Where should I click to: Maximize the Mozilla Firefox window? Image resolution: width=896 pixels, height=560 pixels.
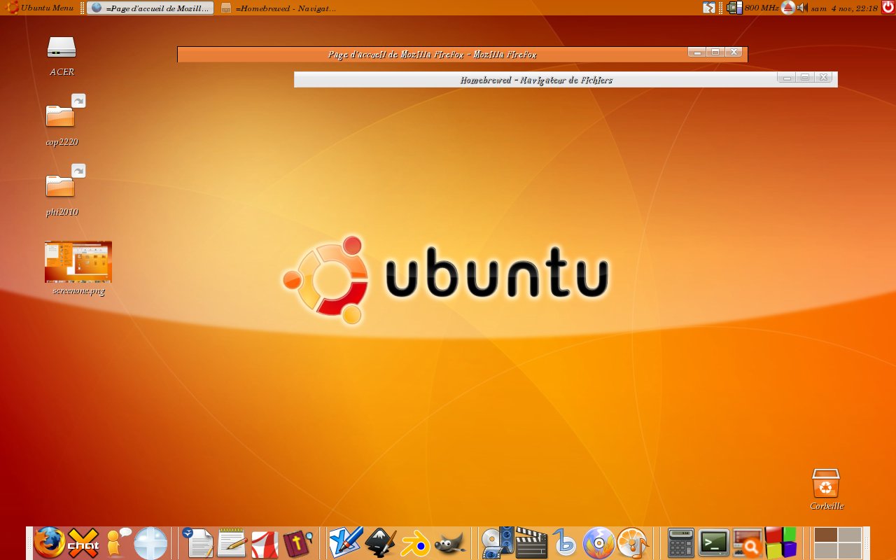pyautogui.click(x=715, y=52)
